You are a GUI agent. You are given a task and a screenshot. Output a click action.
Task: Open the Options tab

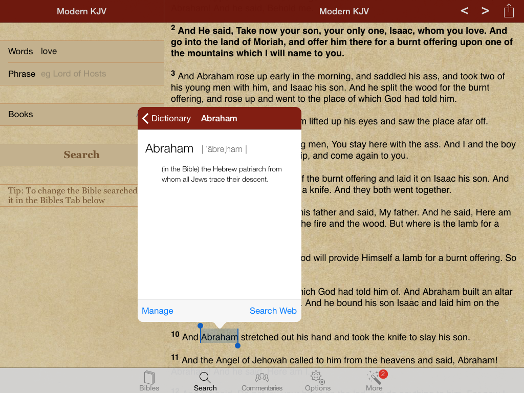(x=317, y=381)
